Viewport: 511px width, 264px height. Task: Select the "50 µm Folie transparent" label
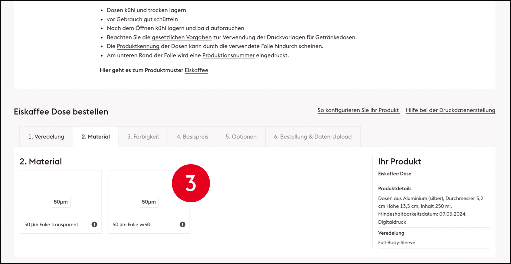pos(51,225)
